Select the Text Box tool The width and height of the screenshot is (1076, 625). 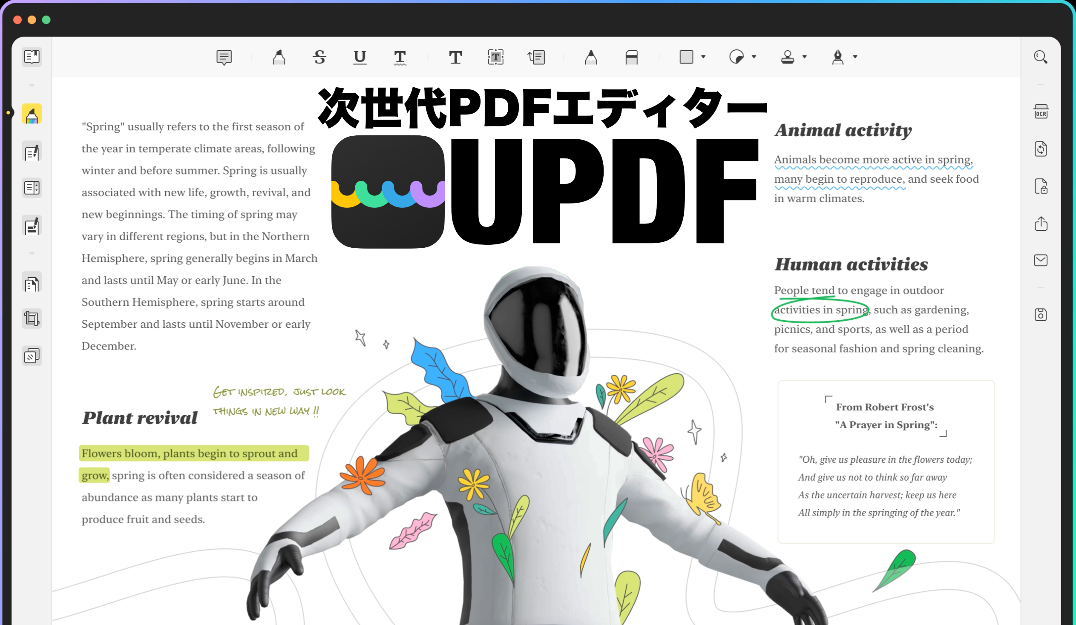[x=496, y=57]
